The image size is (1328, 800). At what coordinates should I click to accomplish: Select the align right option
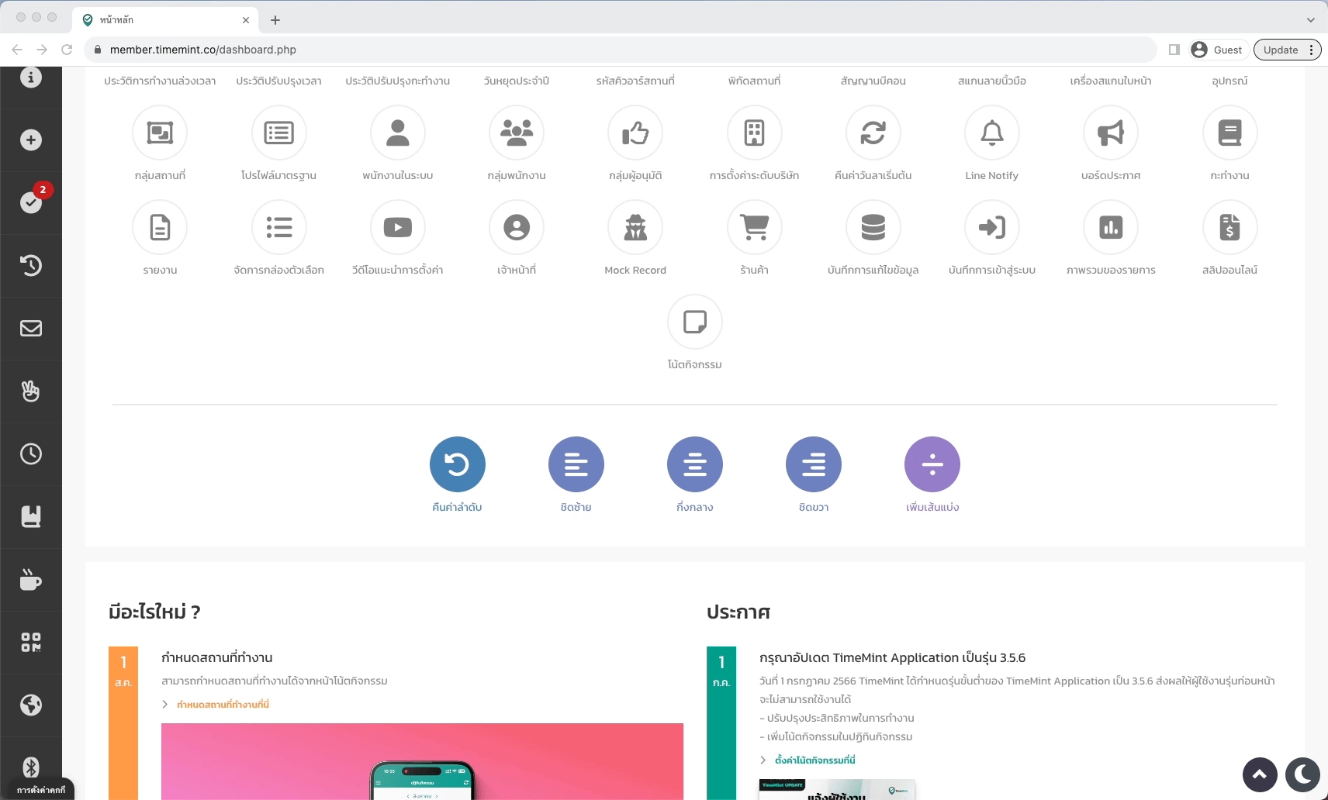(x=813, y=464)
